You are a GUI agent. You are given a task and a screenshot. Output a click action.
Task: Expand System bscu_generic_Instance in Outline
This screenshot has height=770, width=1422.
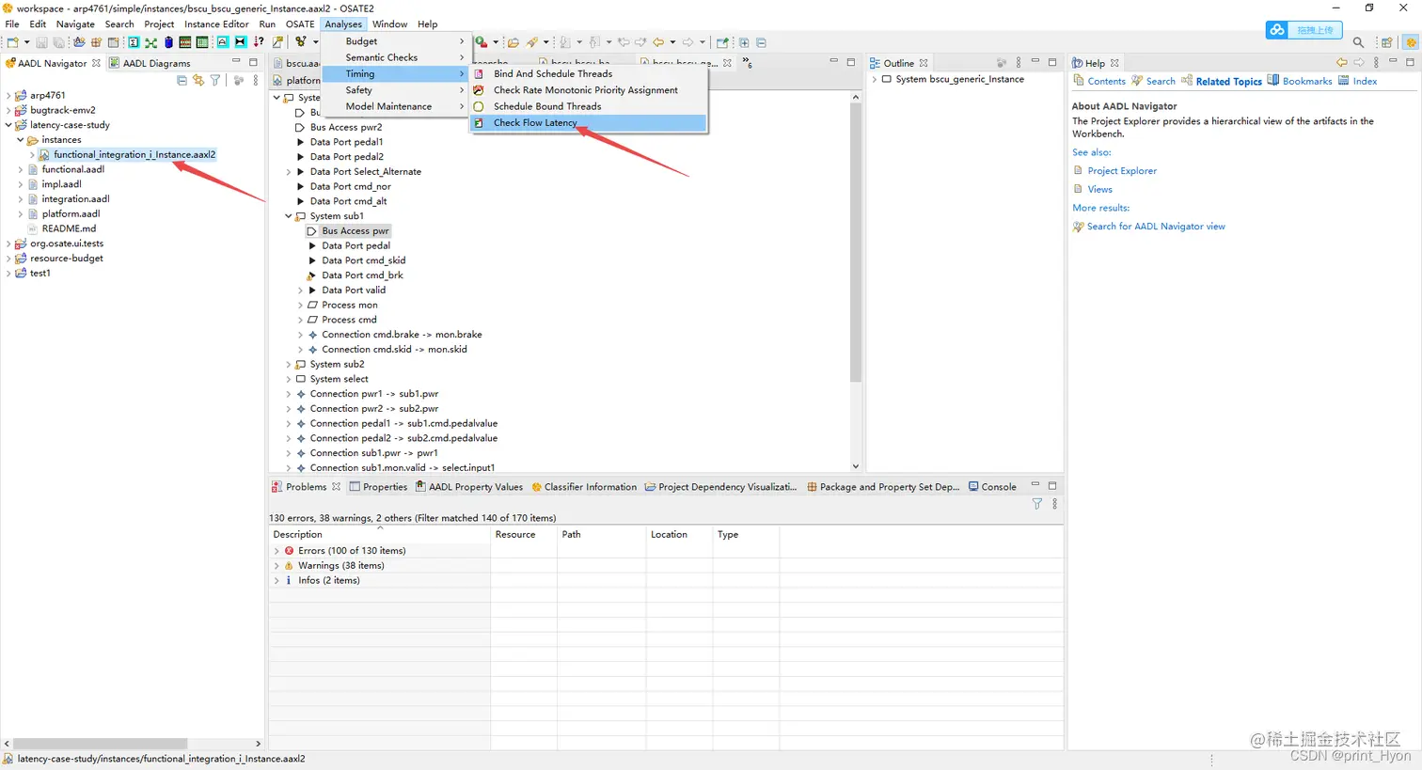click(x=875, y=79)
